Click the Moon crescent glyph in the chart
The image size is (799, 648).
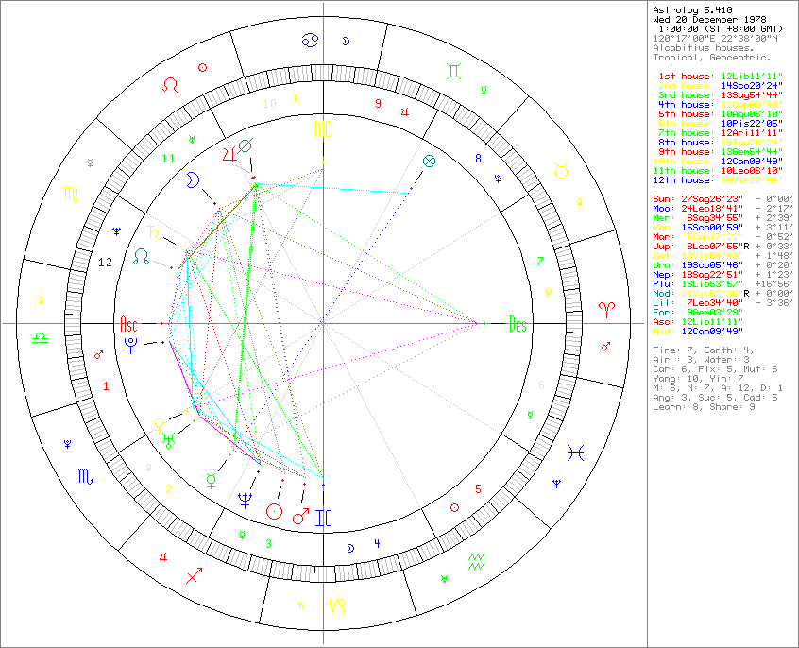[193, 179]
